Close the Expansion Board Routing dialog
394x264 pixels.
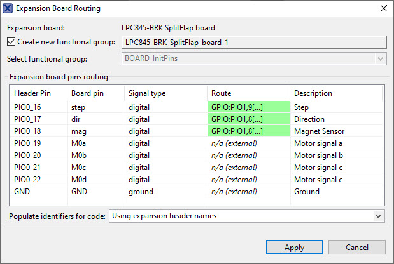[x=383, y=8]
